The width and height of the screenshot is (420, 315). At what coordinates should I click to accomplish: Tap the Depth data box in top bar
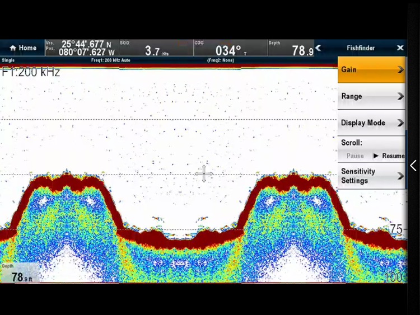click(x=291, y=48)
